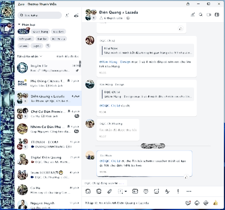Click the conversation list scrollbar

click(80, 64)
